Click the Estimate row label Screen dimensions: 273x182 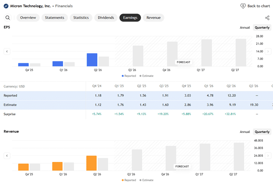(x=10, y=105)
